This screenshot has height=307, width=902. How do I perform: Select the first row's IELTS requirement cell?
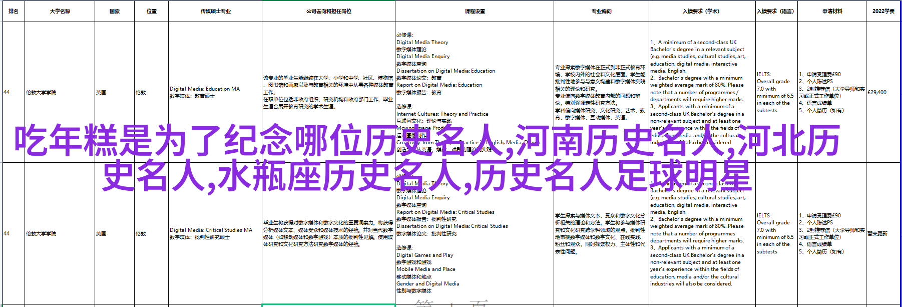point(776,92)
